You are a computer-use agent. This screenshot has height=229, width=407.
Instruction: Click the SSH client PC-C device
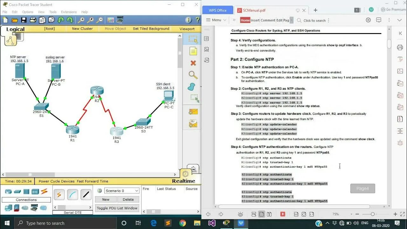pos(169,96)
